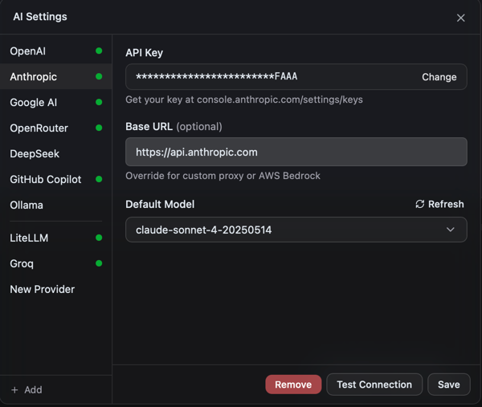Click the 'AI Settings' dialog title
The width and height of the screenshot is (482, 407).
click(x=40, y=17)
